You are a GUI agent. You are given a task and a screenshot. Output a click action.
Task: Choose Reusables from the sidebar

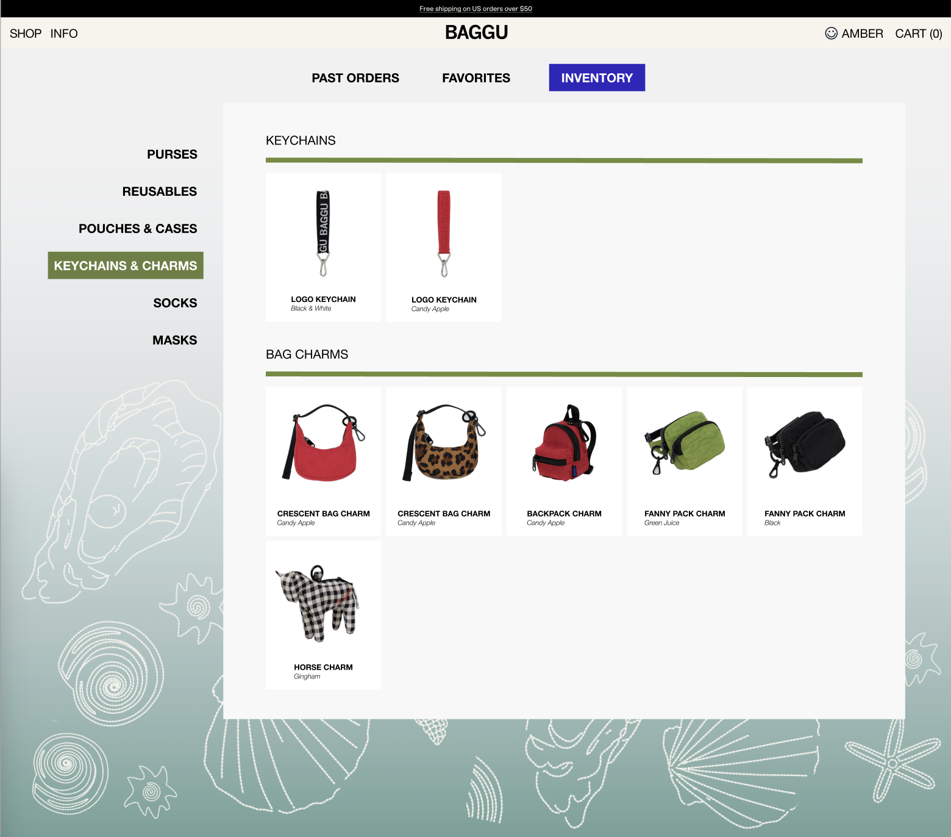tap(160, 192)
